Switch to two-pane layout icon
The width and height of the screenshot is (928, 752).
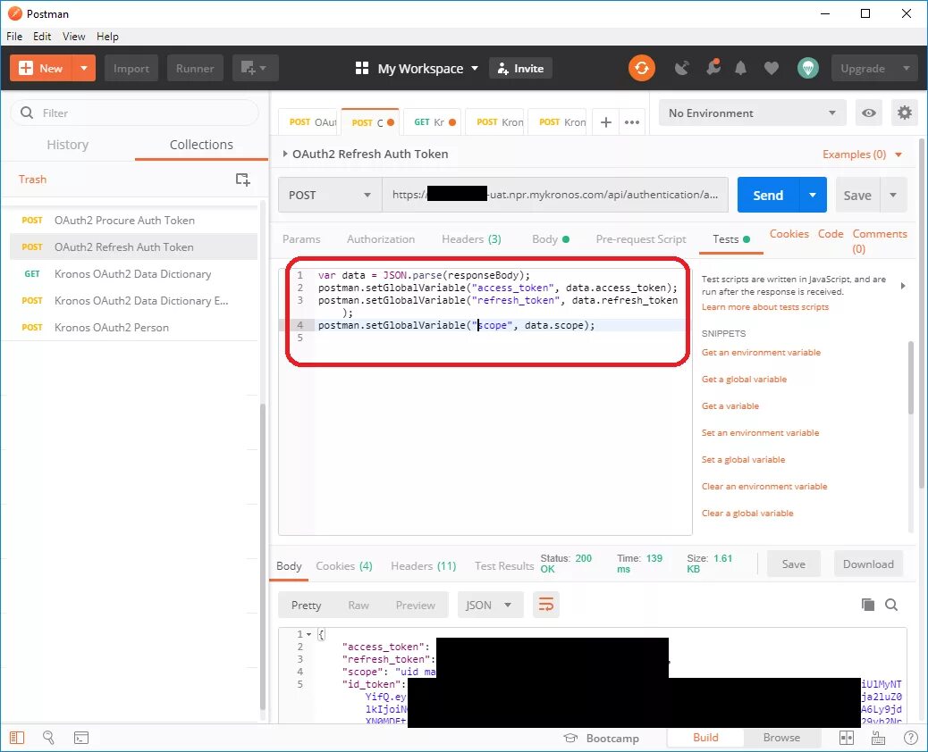(x=847, y=738)
